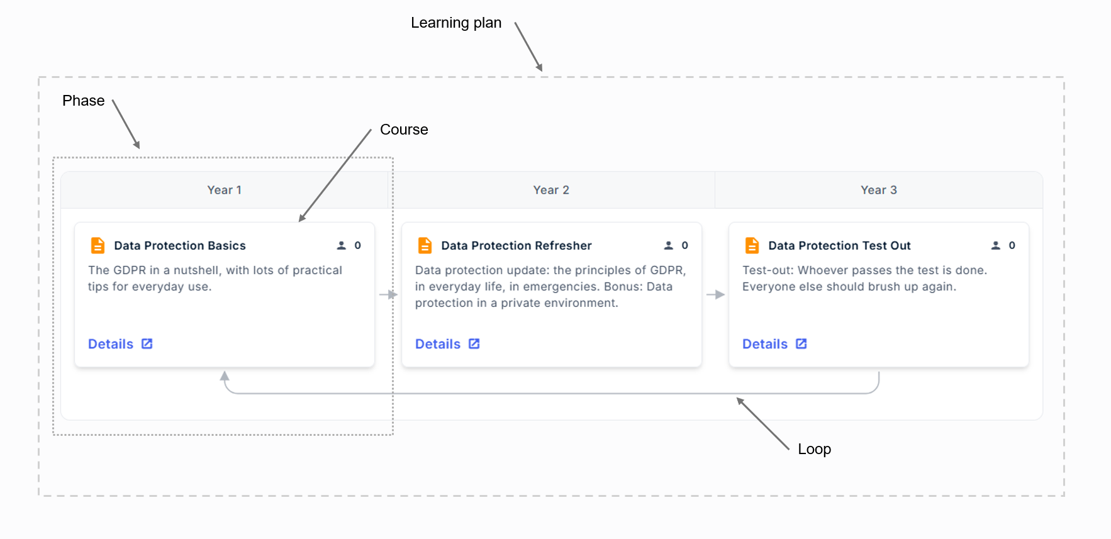
Task: Click the Data Protection Refresher course title
Action: coord(516,246)
